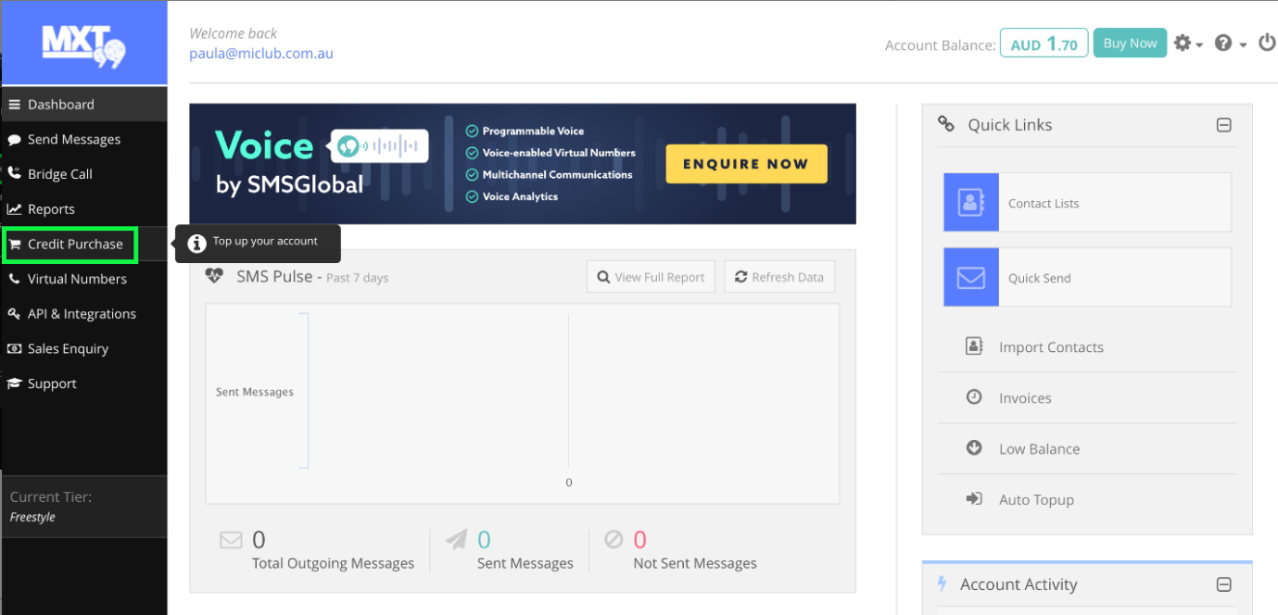1278x615 pixels.
Task: Click the Not Sent Messages count 0
Action: click(639, 539)
